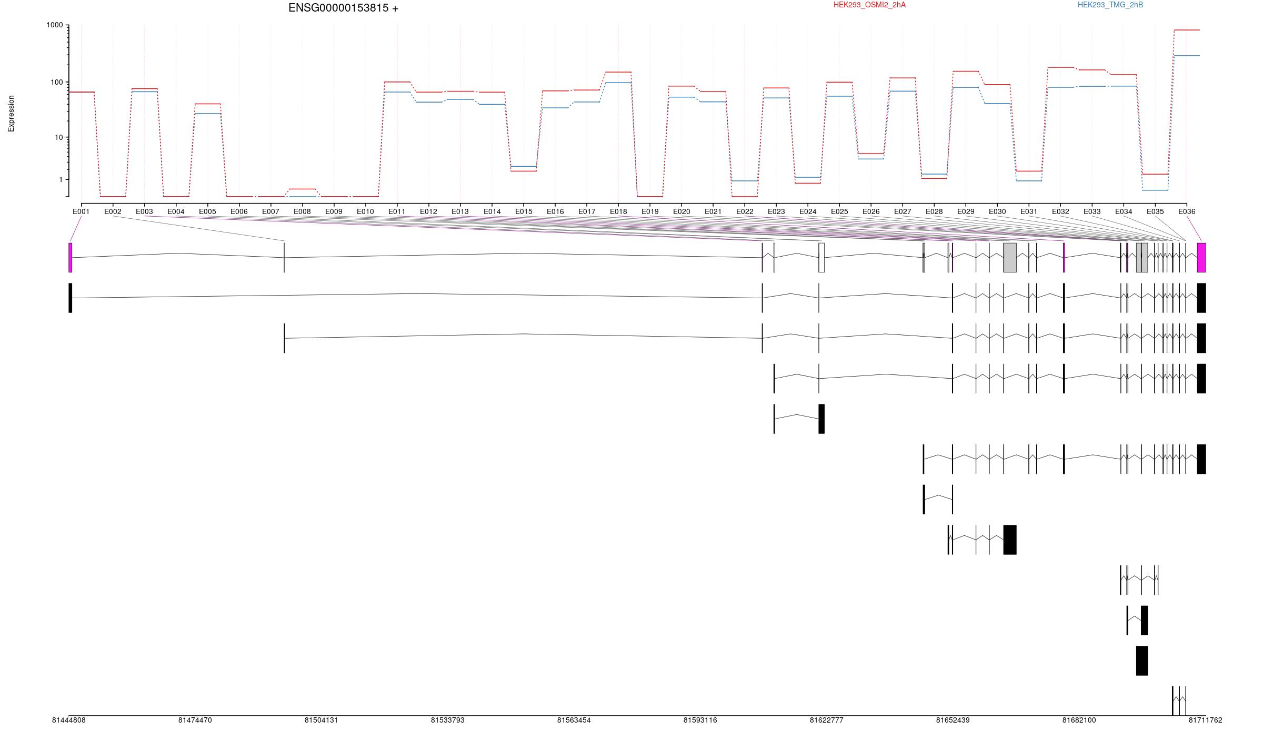
Task: Click exon bin label E036
Action: point(1187,211)
